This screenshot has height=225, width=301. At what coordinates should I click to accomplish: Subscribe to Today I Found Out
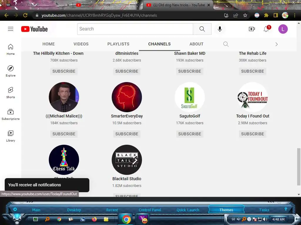pyautogui.click(x=252, y=134)
